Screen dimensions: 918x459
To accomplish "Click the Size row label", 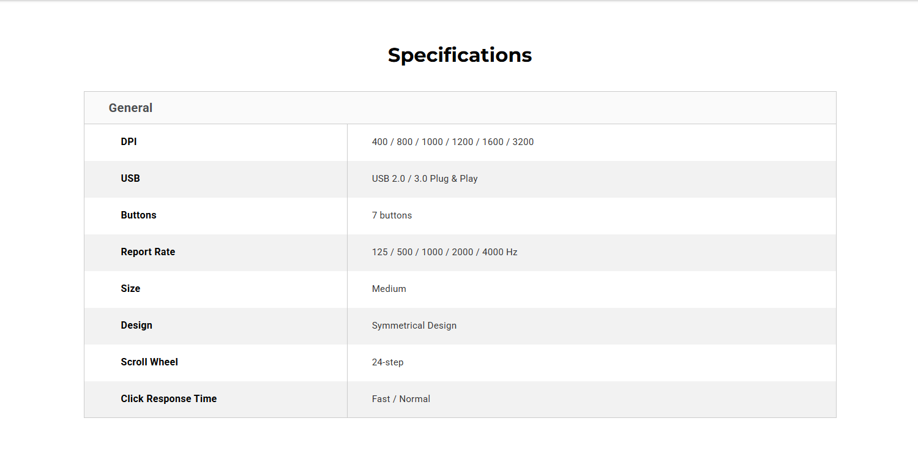I will point(130,288).
